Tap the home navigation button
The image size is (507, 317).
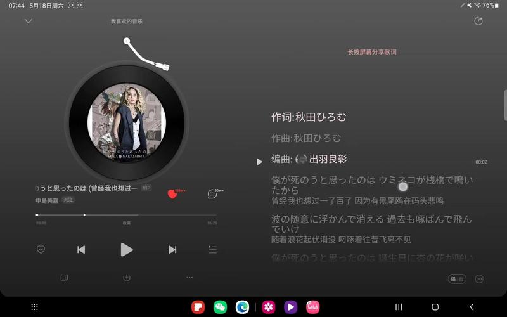point(435,307)
